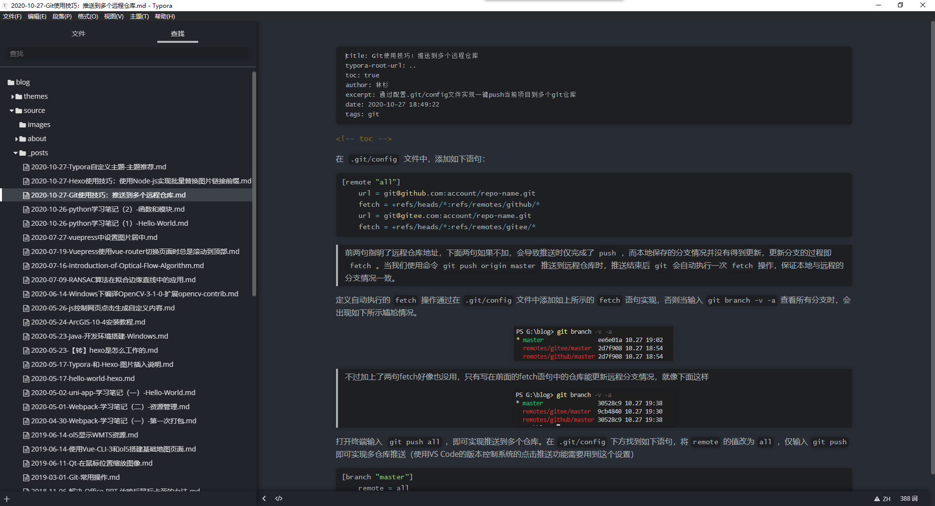
Task: Select the 查找 sidebar tab
Action: (177, 34)
